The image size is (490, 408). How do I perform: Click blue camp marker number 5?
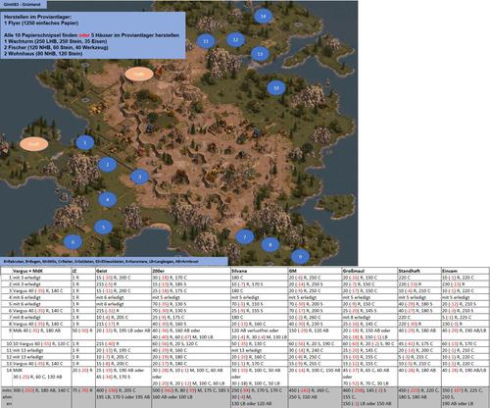click(103, 228)
